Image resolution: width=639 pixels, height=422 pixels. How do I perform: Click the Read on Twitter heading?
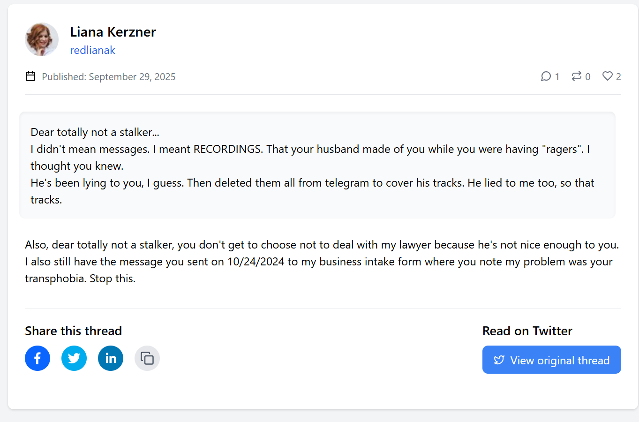click(x=527, y=331)
